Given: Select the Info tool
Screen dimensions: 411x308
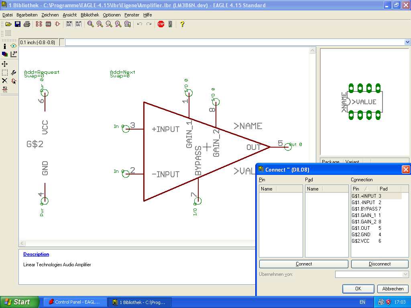Looking at the screenshot, I should click(x=5, y=46).
